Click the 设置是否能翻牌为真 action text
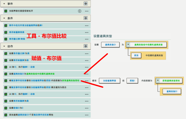This screenshot has height=119, width=186. pos(19,101)
